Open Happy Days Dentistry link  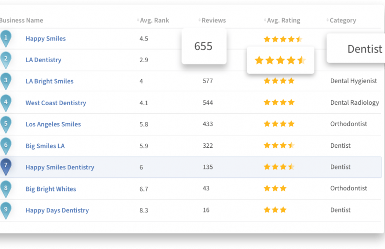(57, 211)
